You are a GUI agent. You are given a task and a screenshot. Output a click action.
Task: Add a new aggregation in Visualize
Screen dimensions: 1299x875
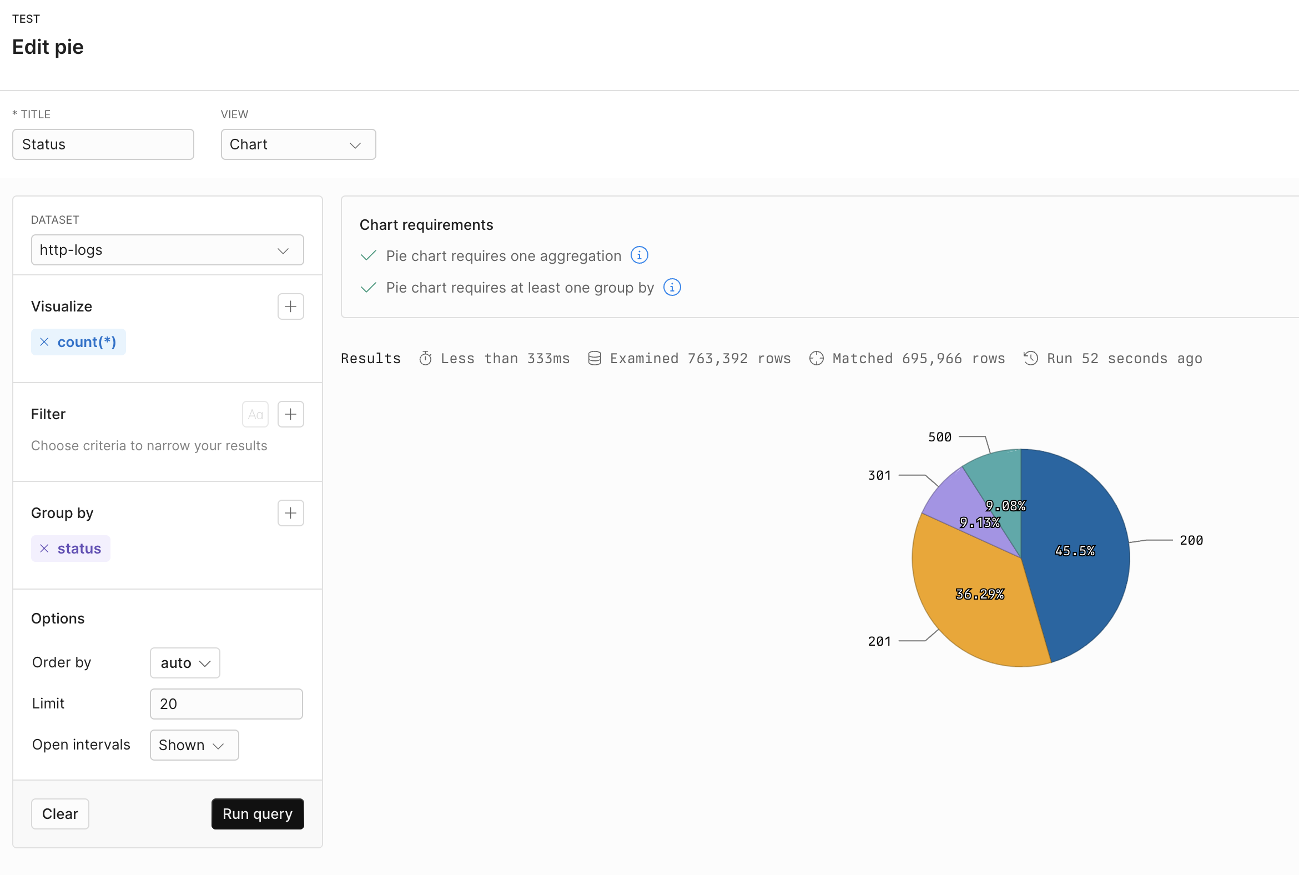pyautogui.click(x=291, y=306)
